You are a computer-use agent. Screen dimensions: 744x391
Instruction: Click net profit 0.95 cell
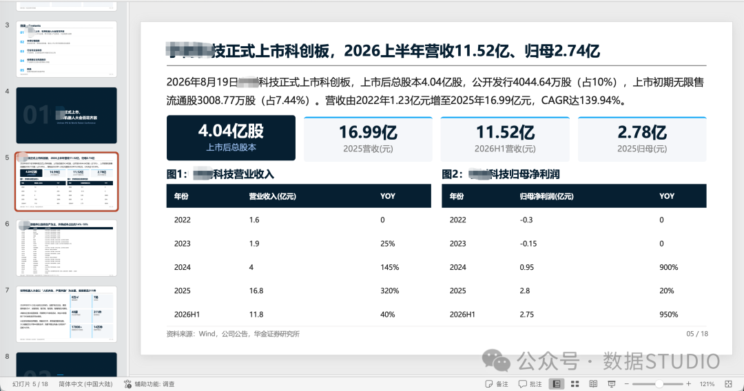pos(527,267)
